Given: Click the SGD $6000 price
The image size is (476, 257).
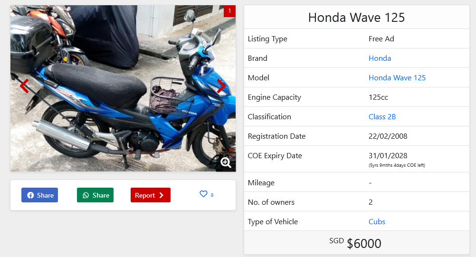Looking at the screenshot, I should pos(355,243).
